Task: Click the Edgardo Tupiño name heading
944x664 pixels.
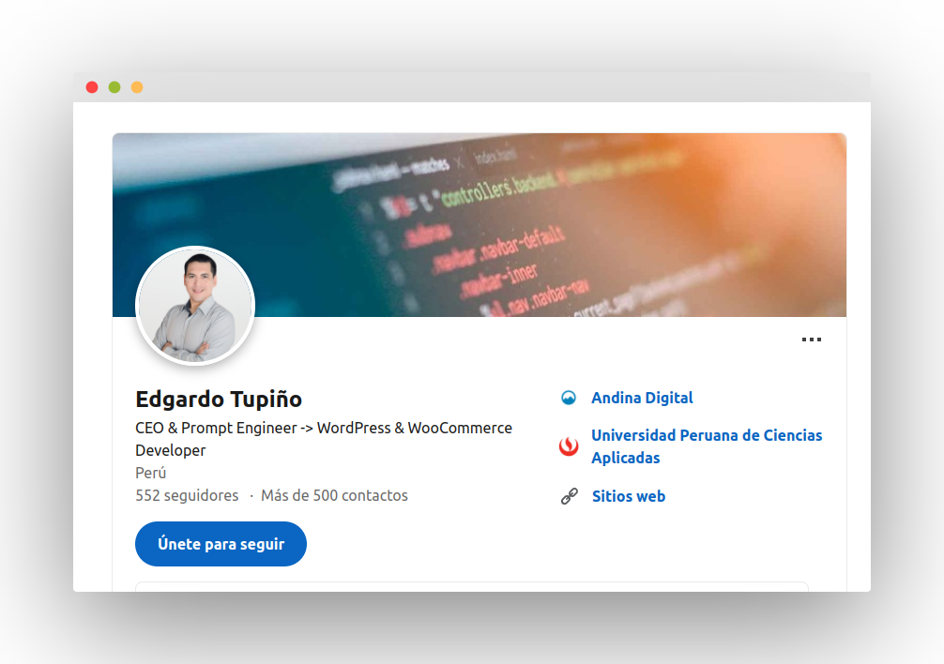Action: [x=219, y=400]
